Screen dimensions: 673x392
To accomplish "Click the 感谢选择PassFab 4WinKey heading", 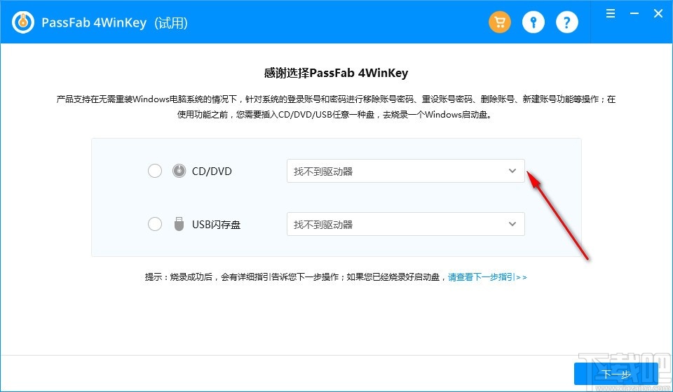I will [336, 73].
